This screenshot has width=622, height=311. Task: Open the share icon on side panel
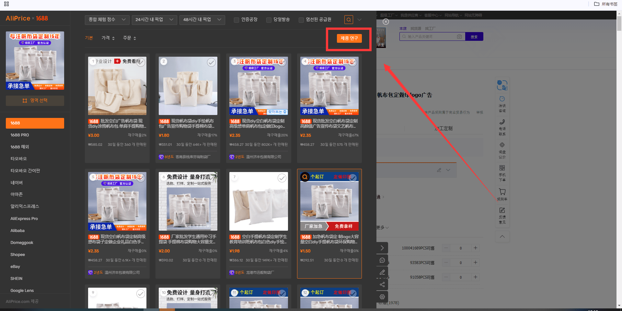(x=382, y=284)
